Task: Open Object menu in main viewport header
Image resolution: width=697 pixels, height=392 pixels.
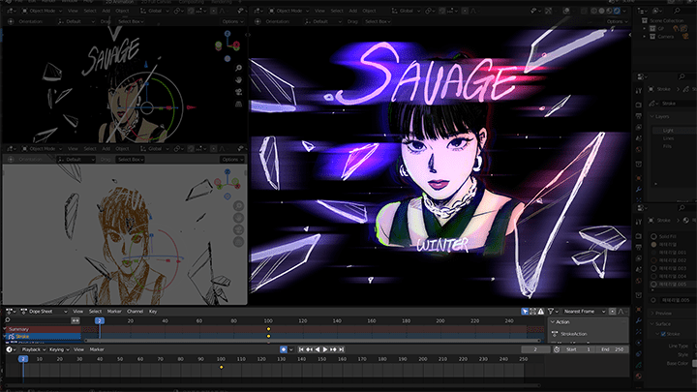Action: pyautogui.click(x=369, y=11)
